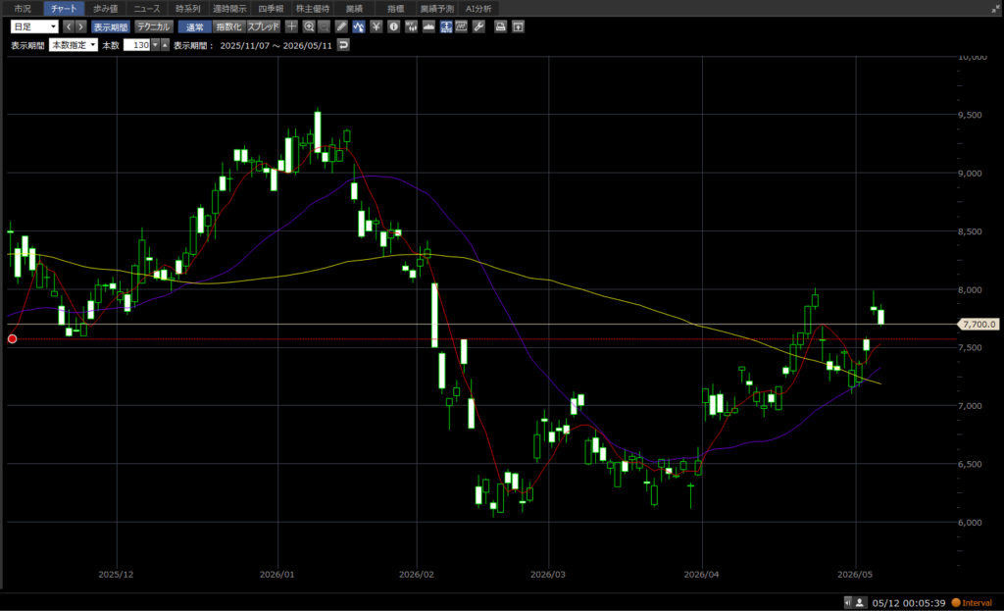Expand the bar count dropdown arrow
Viewport: 1004px width, 611px height.
click(155, 45)
